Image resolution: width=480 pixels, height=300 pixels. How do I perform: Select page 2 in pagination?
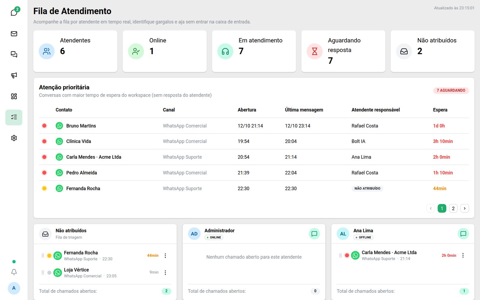tap(453, 208)
